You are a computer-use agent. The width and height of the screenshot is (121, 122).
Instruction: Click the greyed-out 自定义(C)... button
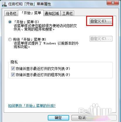coord(101,39)
